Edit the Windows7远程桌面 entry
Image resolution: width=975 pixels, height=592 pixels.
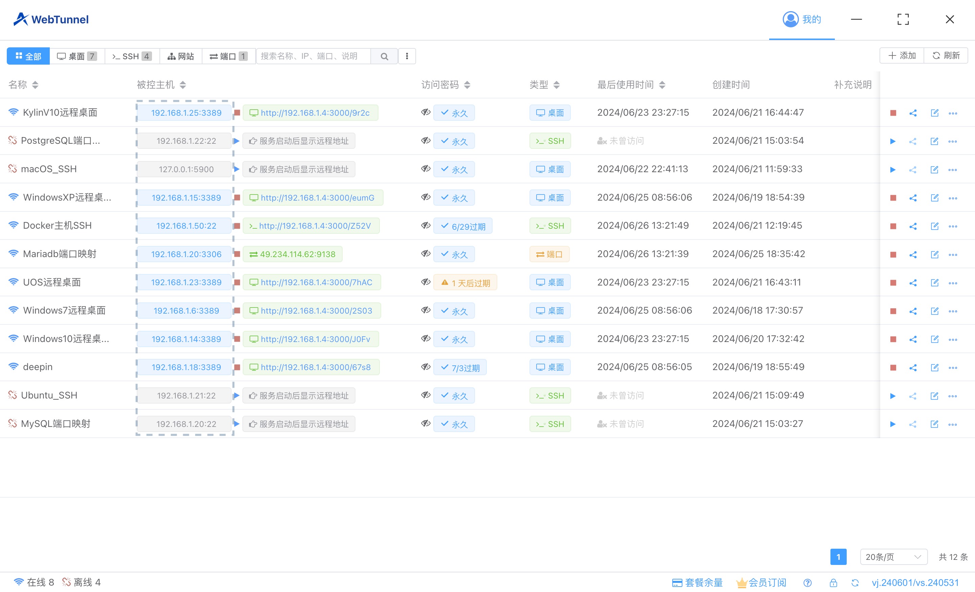tap(935, 311)
